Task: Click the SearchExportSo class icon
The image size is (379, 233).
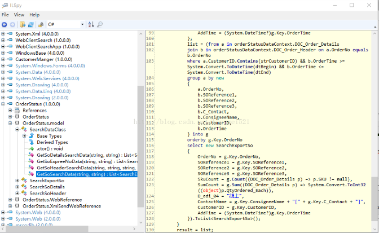Action: click(24, 181)
